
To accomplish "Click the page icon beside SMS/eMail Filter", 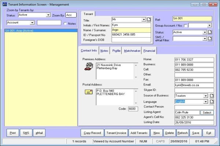I will (x=210, y=38).
